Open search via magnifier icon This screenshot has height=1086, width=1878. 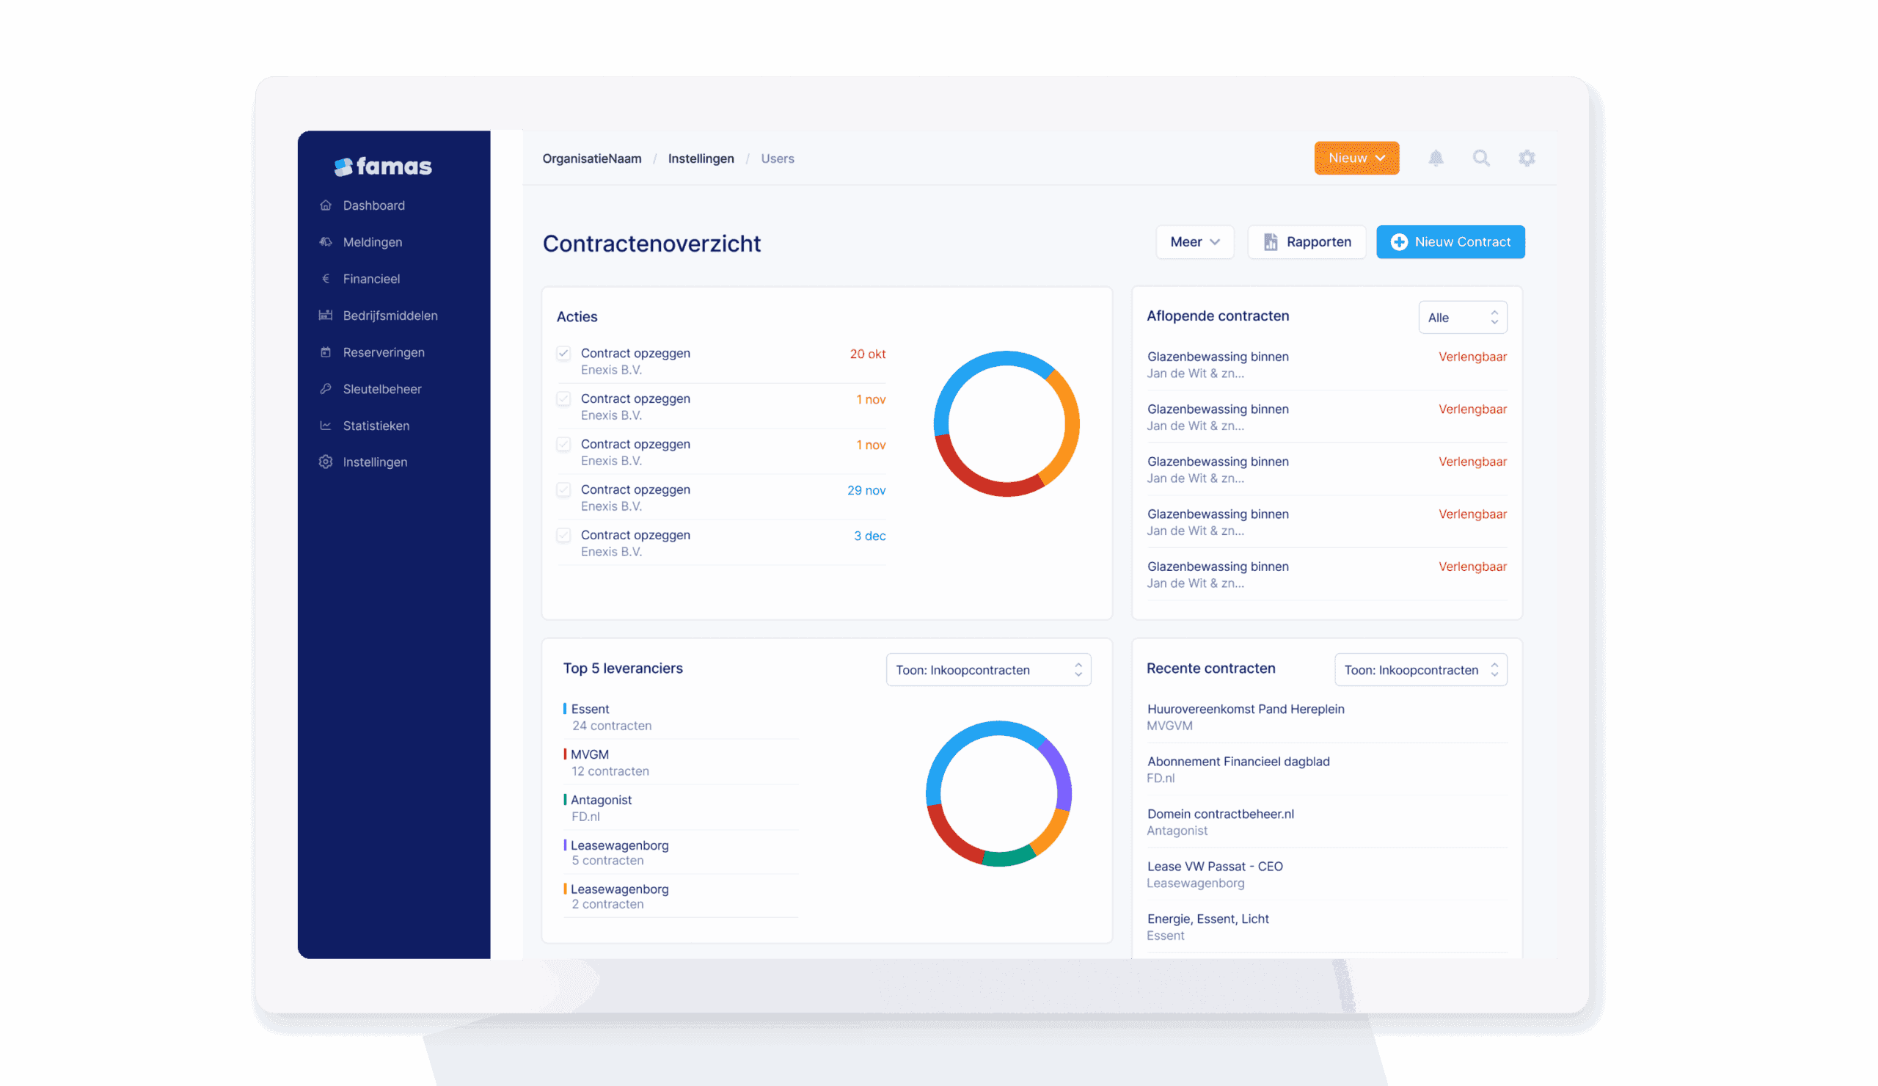[x=1481, y=158]
